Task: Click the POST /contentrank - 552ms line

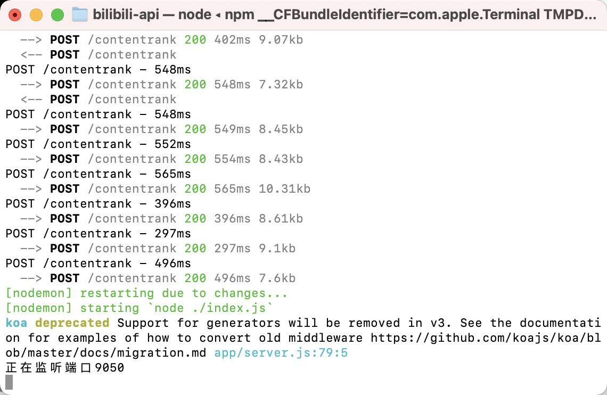Action: click(98, 144)
